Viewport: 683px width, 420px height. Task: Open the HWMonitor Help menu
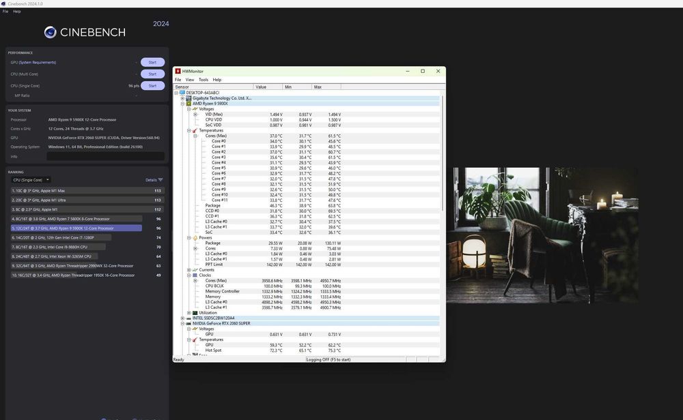(217, 80)
